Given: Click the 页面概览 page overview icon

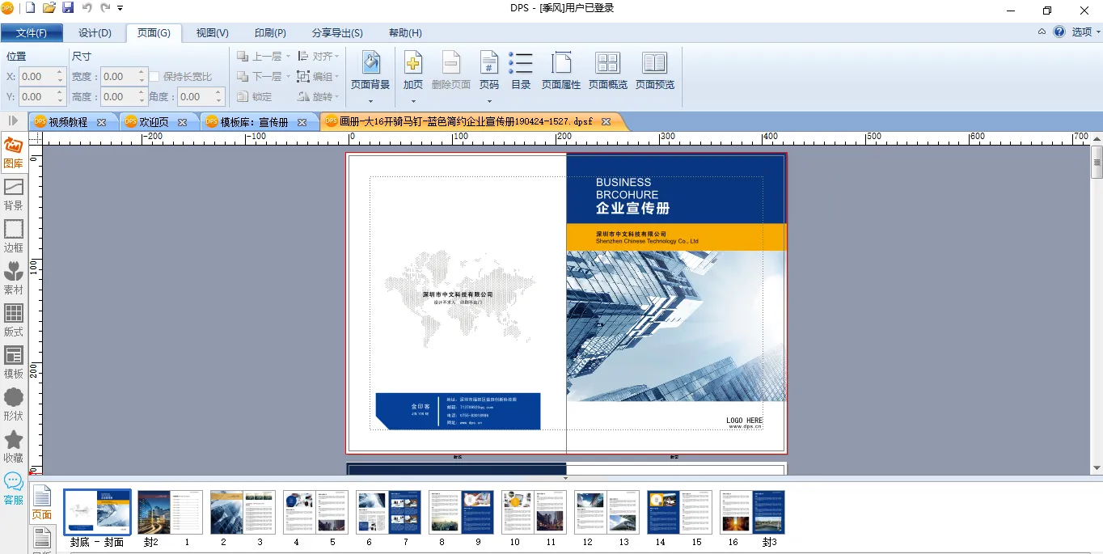Looking at the screenshot, I should (x=608, y=70).
